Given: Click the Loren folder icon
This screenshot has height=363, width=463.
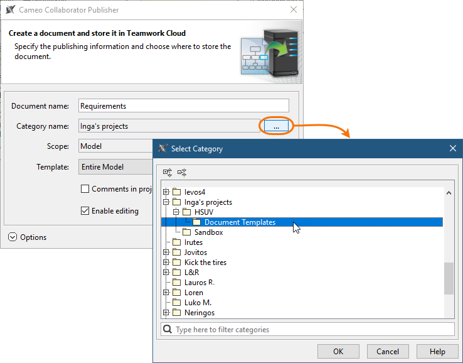Looking at the screenshot, I should [176, 293].
